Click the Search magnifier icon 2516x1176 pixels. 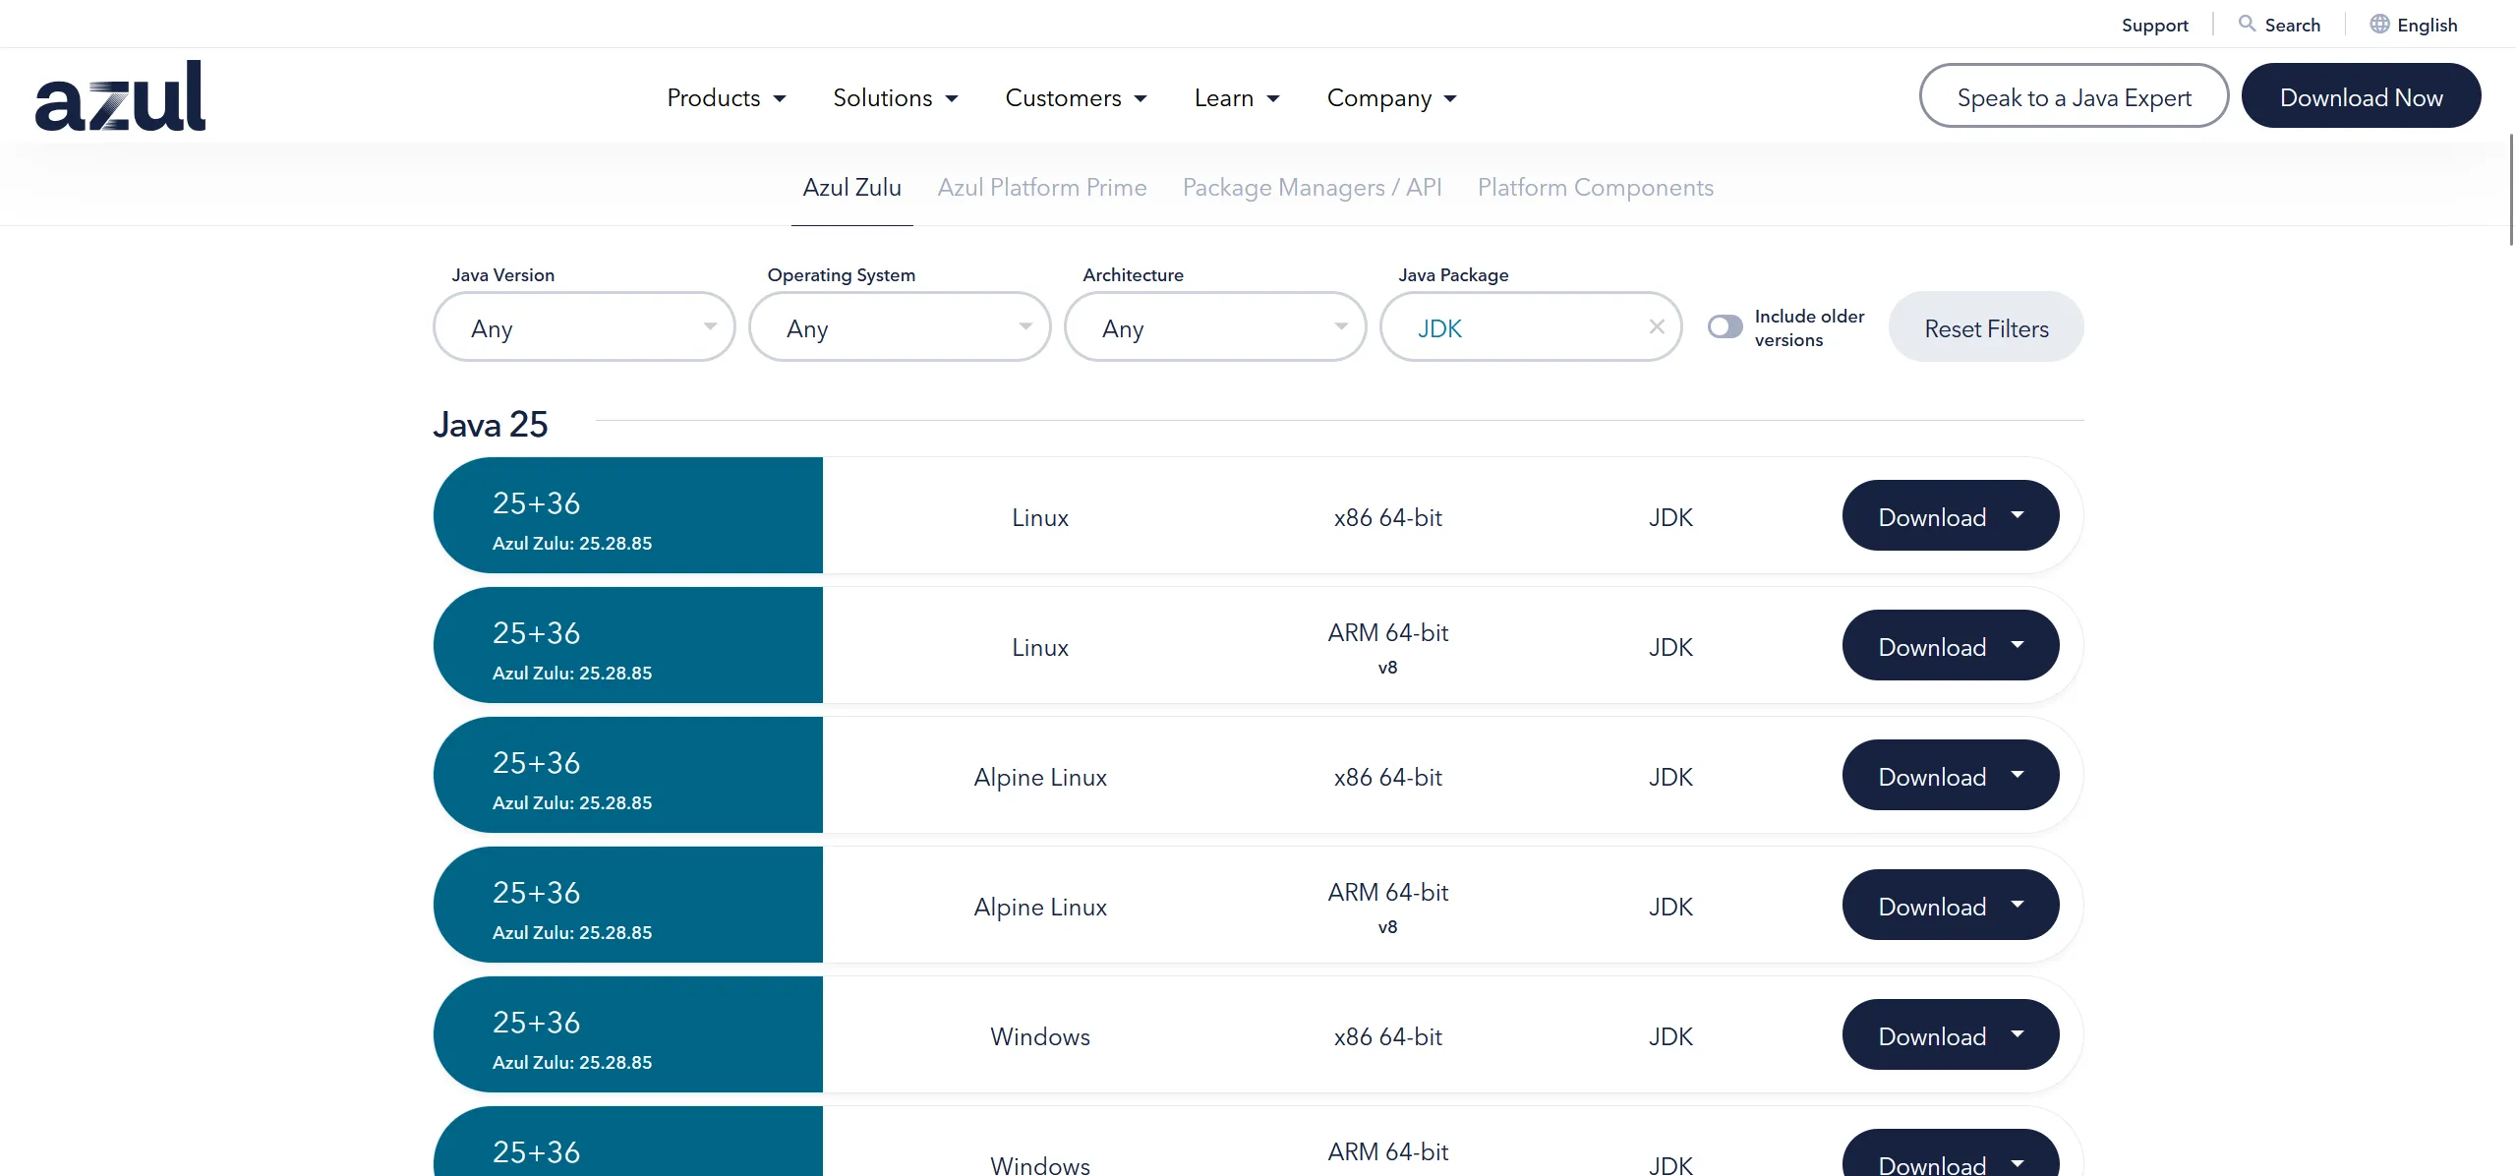[x=2247, y=24]
